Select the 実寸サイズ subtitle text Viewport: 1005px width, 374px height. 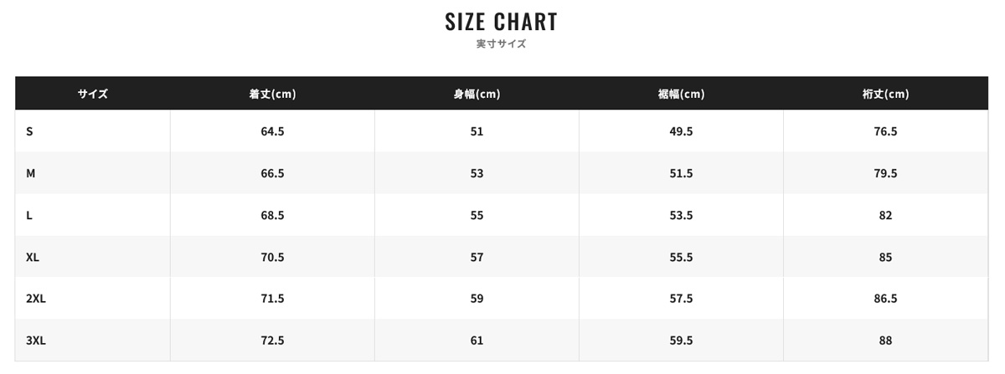(x=502, y=44)
